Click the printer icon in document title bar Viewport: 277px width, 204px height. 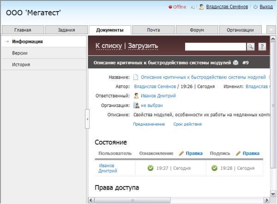(x=235, y=62)
